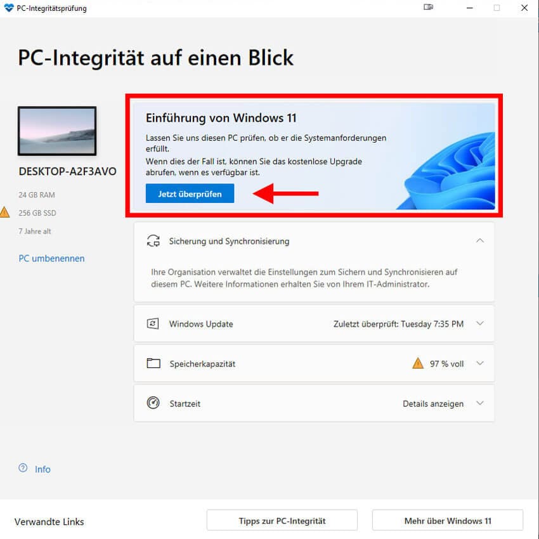Collapse the Sicherung und Synchronisierung section
This screenshot has width=539, height=539.
(x=480, y=240)
